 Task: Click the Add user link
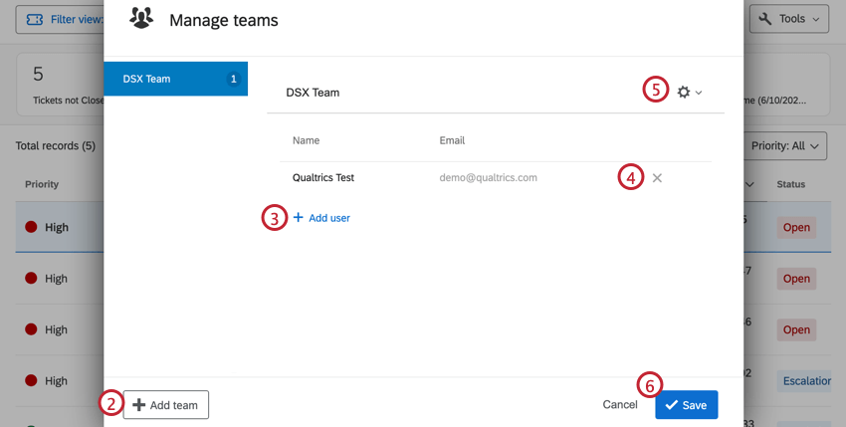coord(328,217)
